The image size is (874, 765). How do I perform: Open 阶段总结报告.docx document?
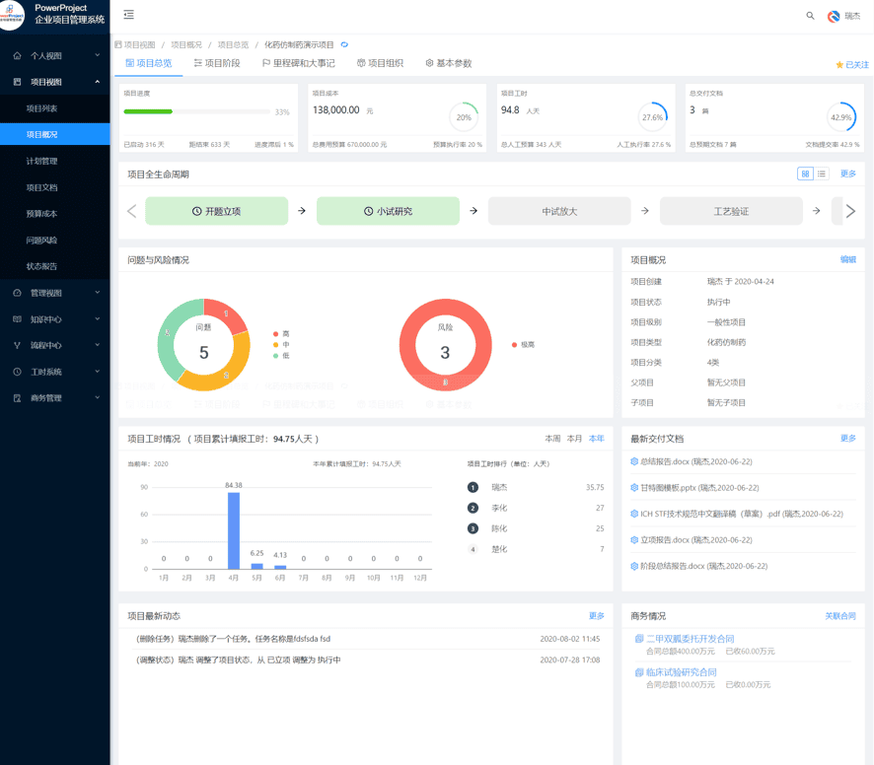point(699,566)
